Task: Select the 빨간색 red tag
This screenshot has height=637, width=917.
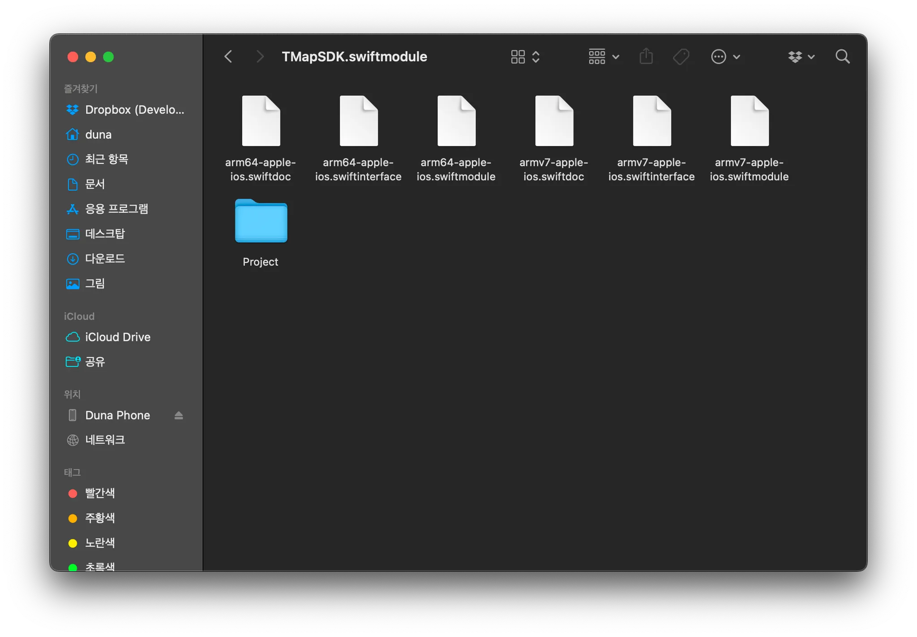Action: 100,493
